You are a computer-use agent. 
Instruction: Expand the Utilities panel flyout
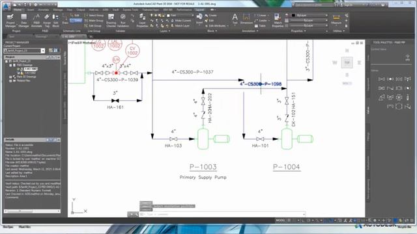click(339, 31)
